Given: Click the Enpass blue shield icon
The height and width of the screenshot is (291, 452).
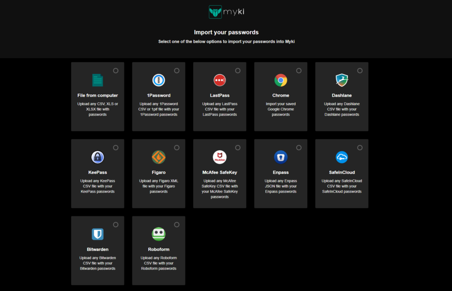Looking at the screenshot, I should (281, 157).
